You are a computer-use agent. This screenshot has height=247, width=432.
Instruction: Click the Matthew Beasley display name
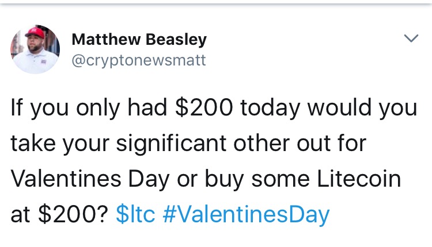pos(139,39)
